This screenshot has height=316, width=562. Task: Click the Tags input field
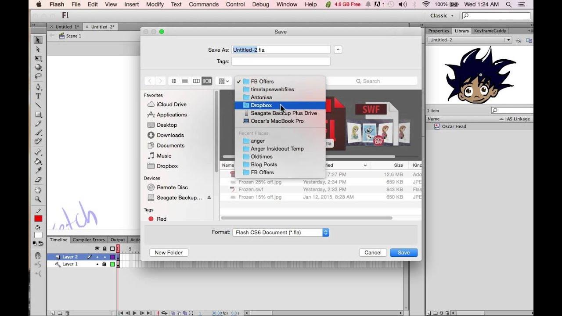click(281, 61)
